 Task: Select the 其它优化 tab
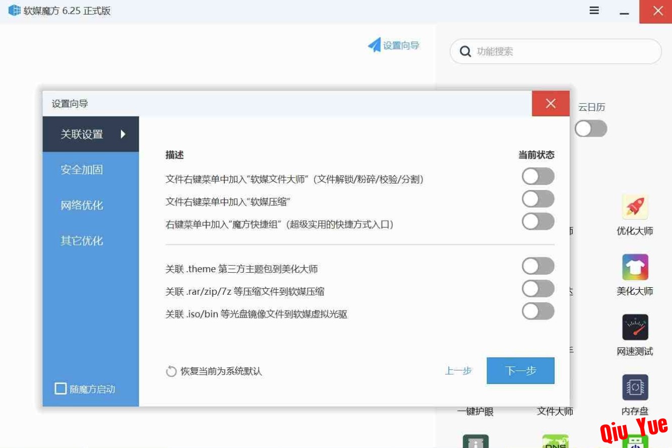(x=91, y=241)
